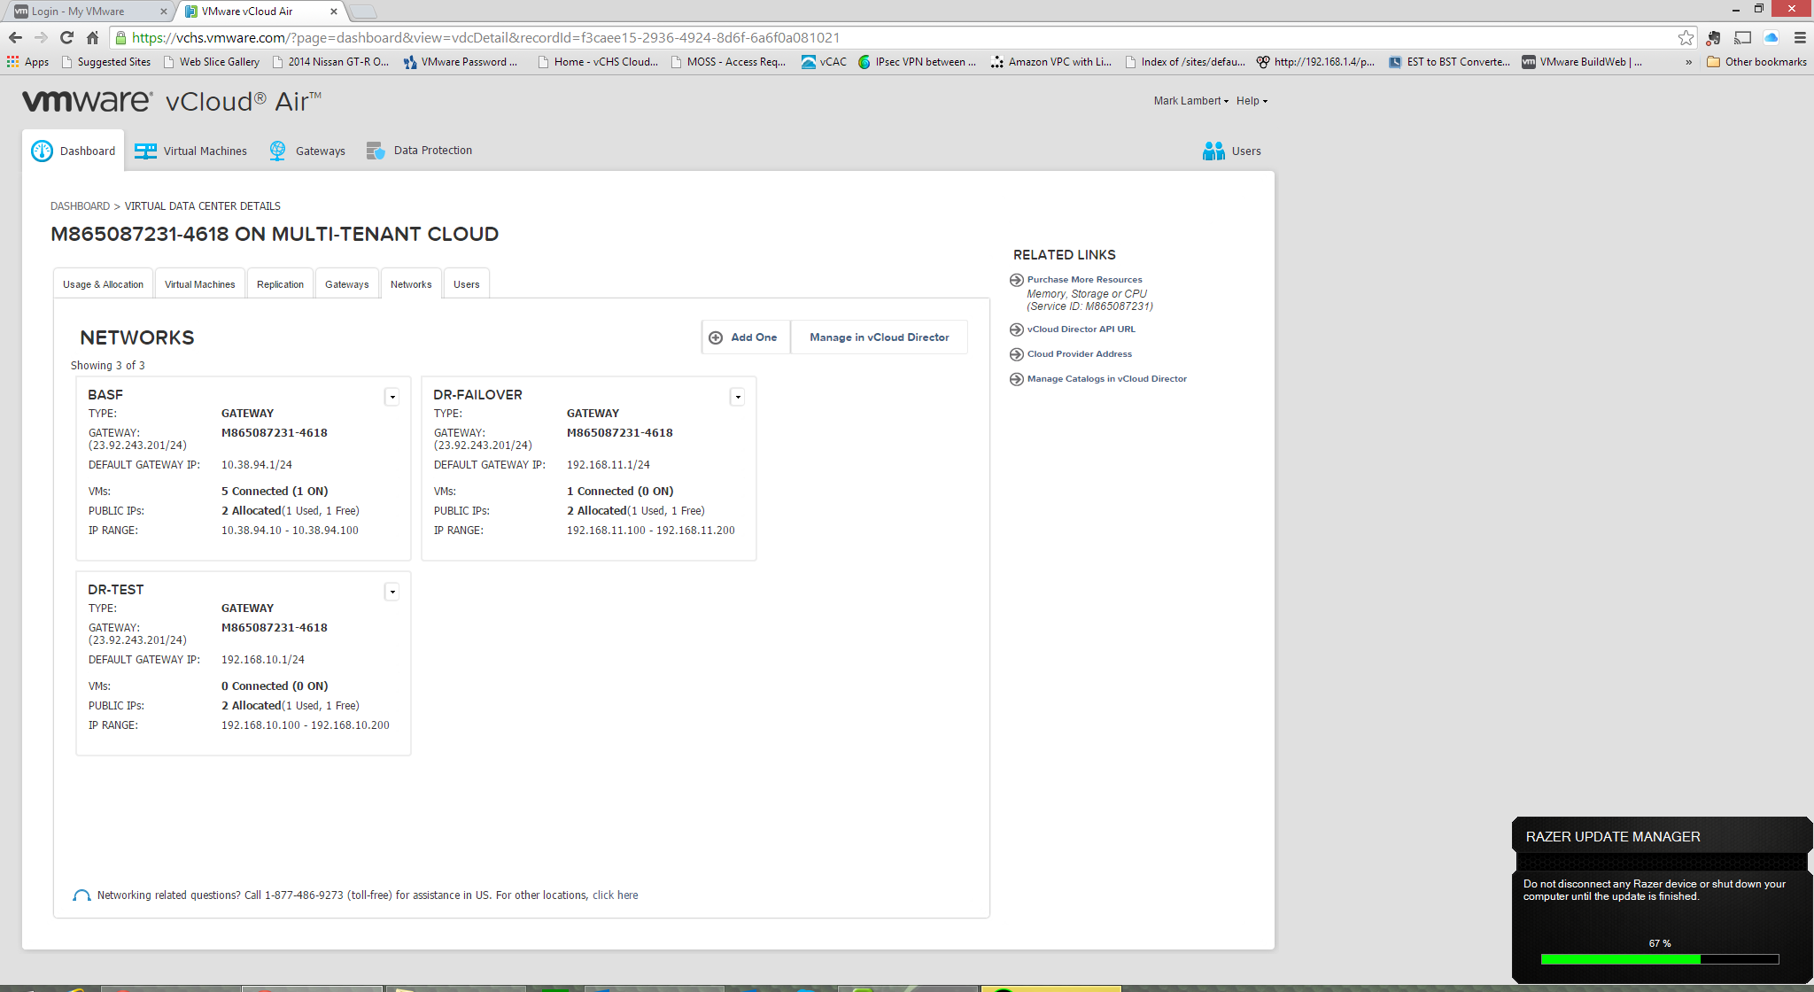Open Users via the people icon
The width and height of the screenshot is (1814, 992).
click(1213, 151)
